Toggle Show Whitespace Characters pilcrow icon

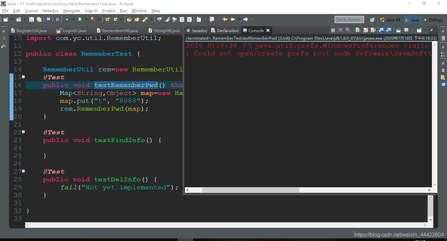[189, 19]
